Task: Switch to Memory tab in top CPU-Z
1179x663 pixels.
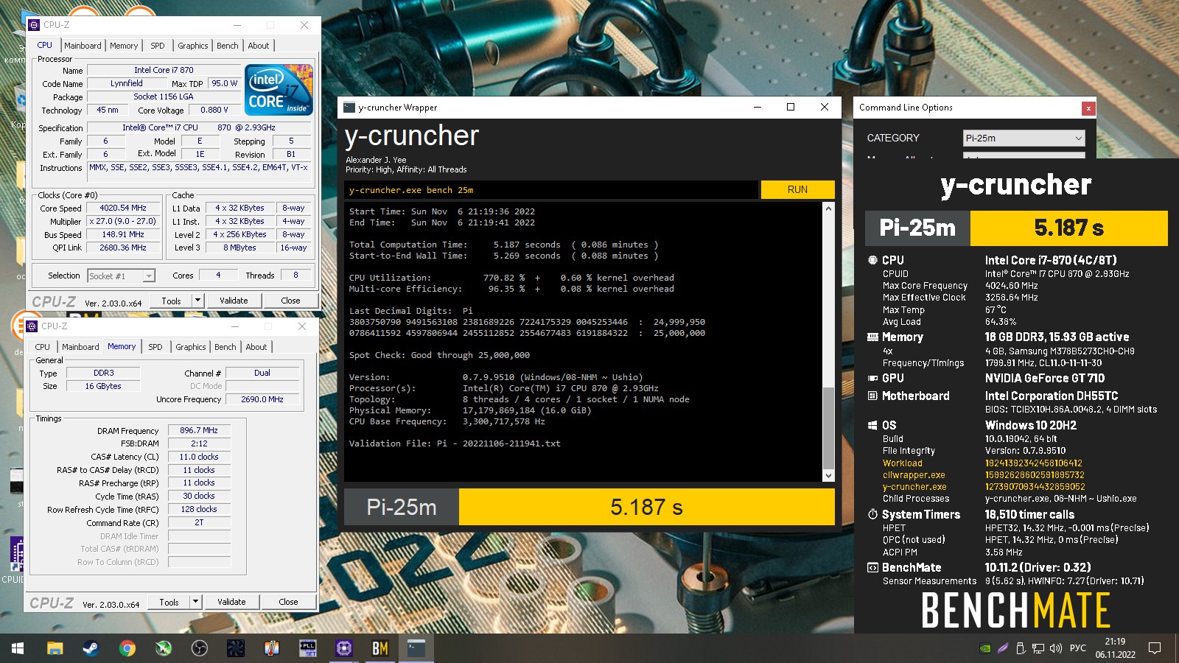Action: point(124,46)
